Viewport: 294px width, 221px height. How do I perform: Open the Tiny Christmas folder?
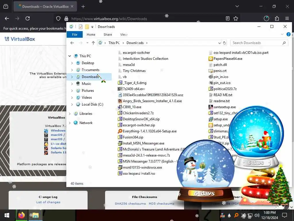point(132,71)
